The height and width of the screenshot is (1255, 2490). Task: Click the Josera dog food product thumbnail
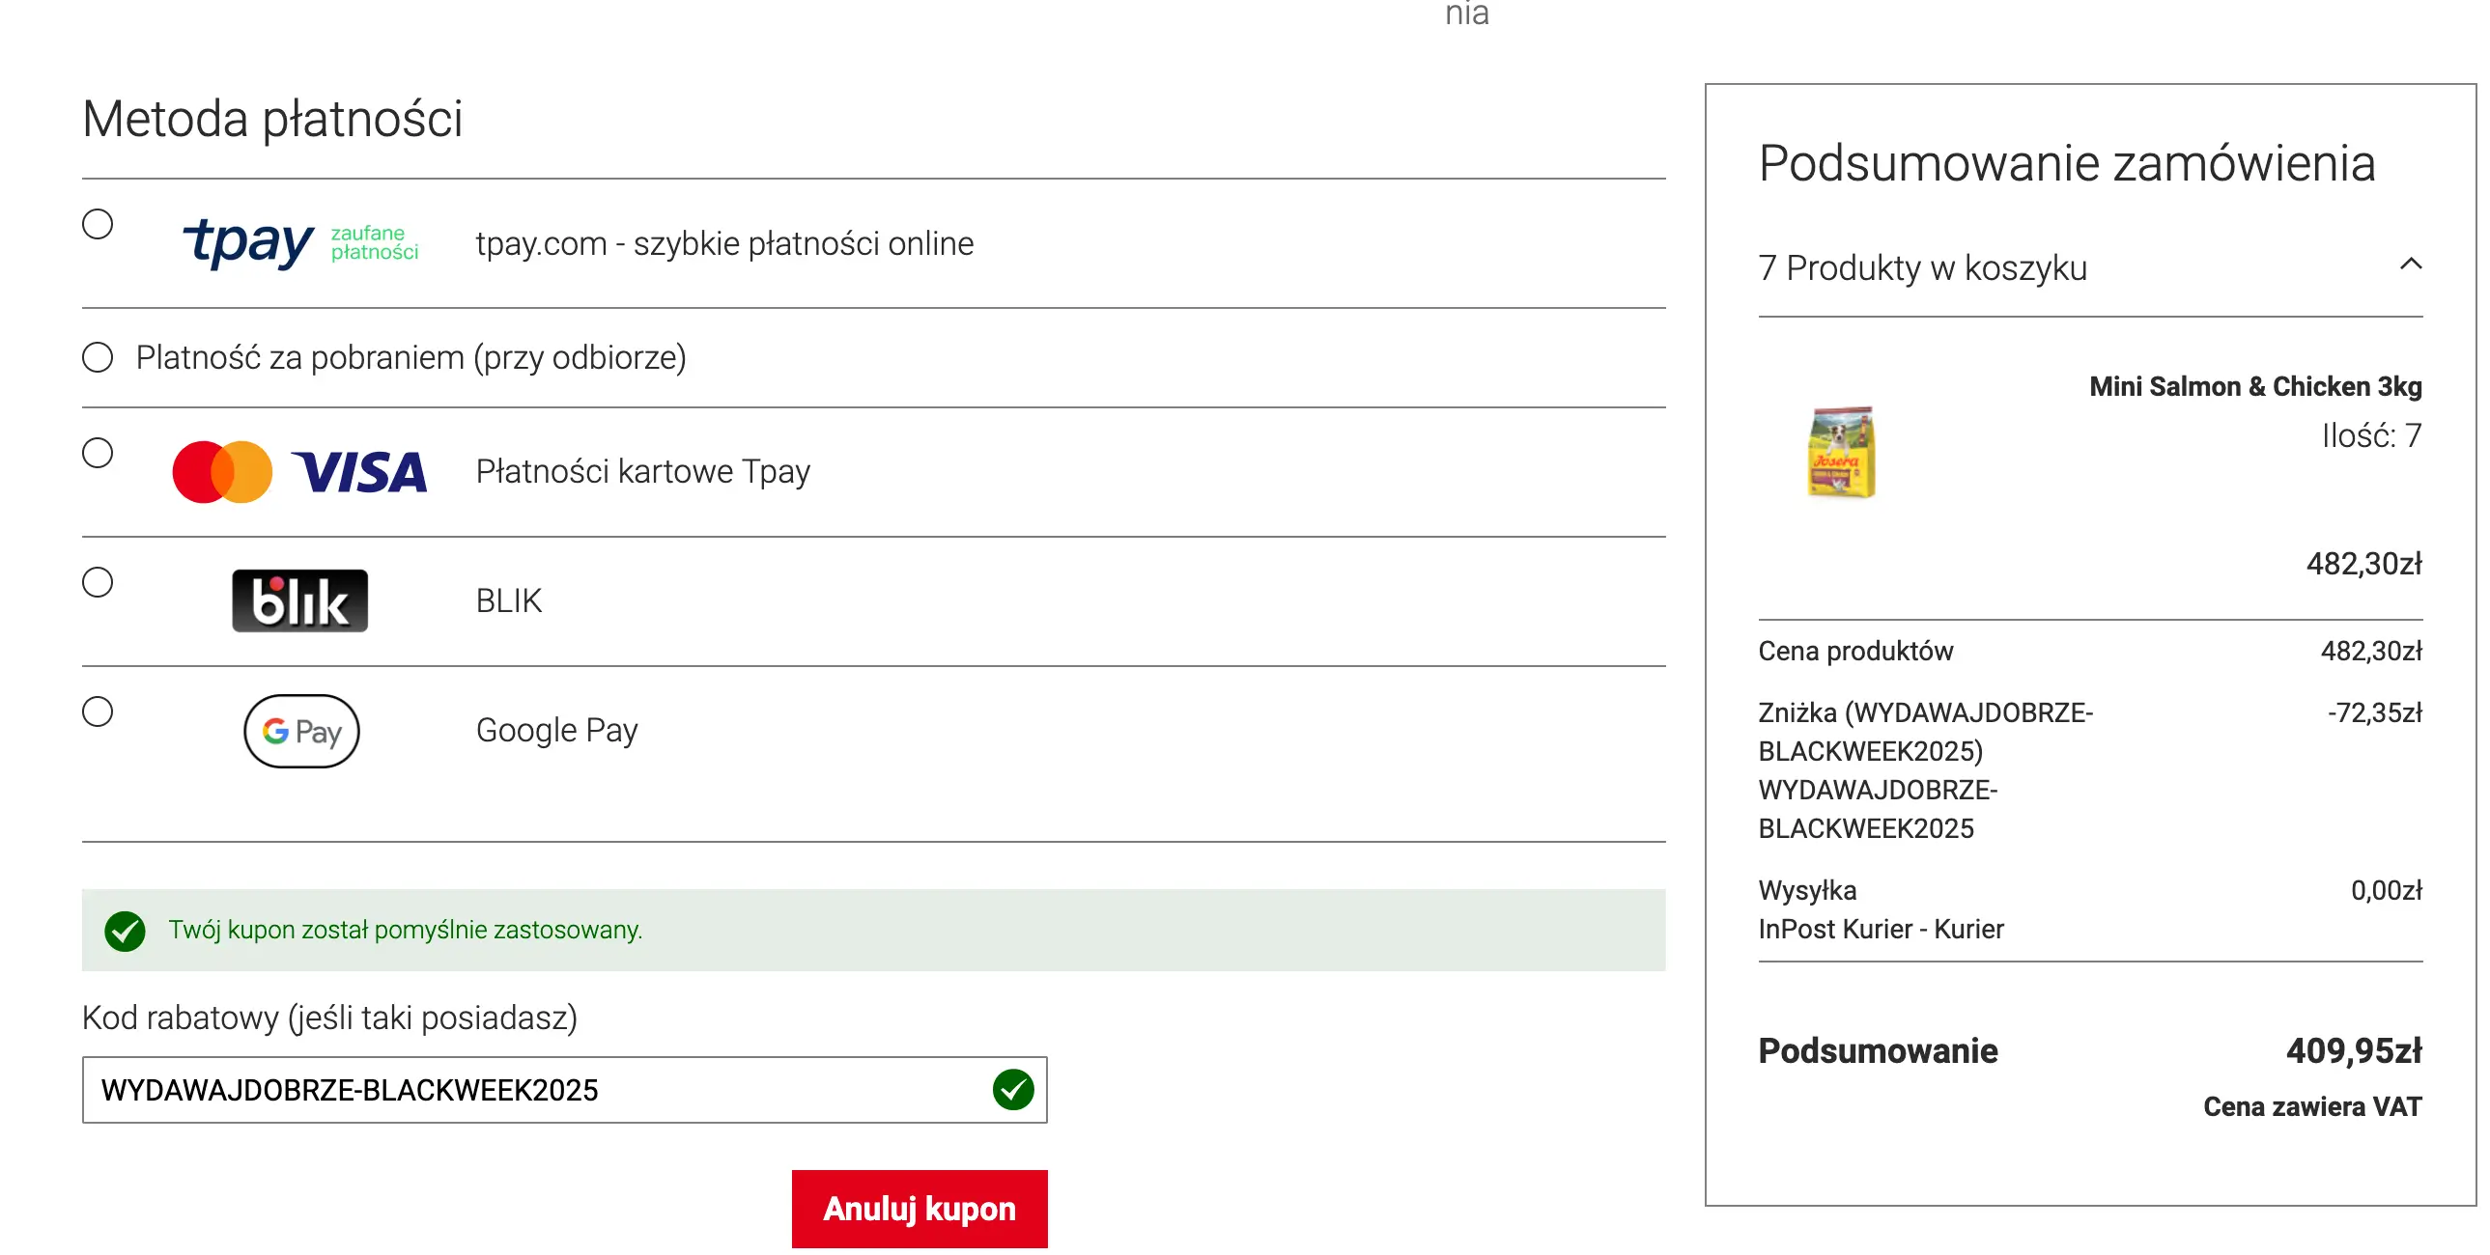pyautogui.click(x=1840, y=452)
